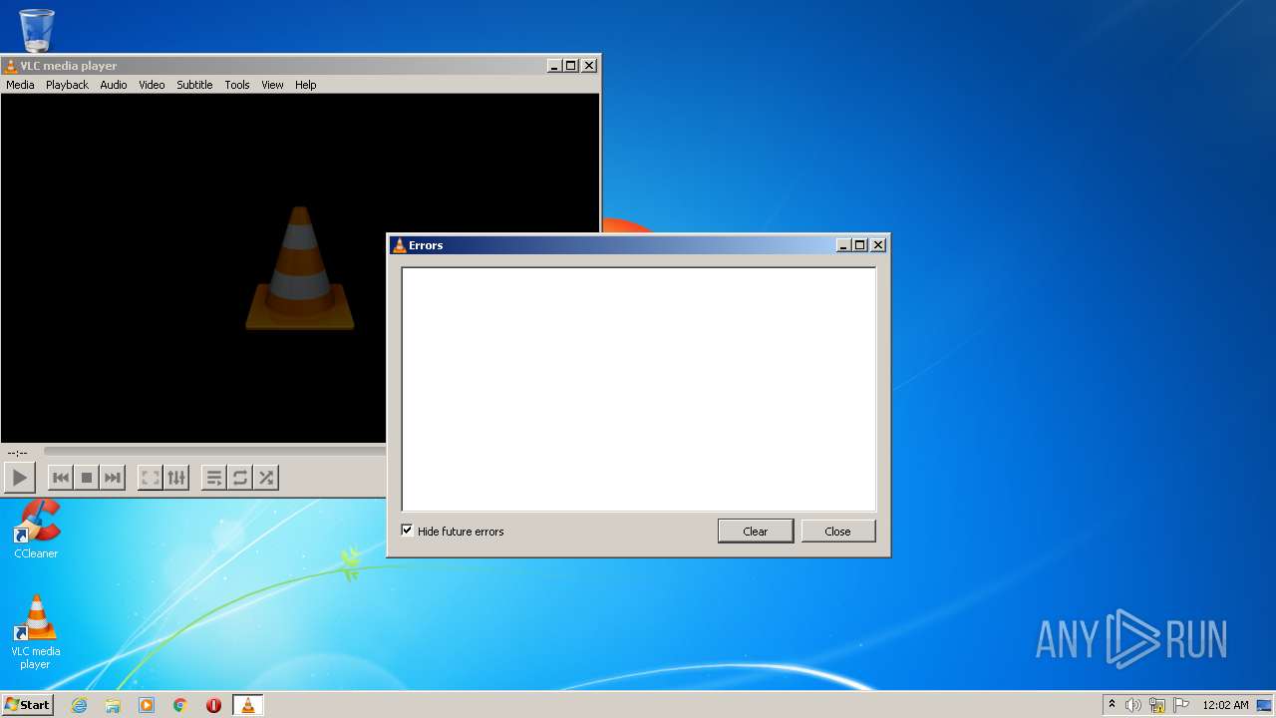1276x718 pixels.
Task: Open the Recycle Bin desktop icon
Action: (37, 30)
